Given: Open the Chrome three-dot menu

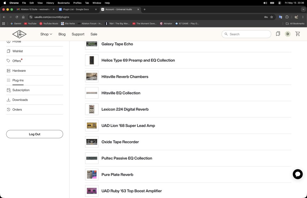Looking at the screenshot, I should (303, 17).
